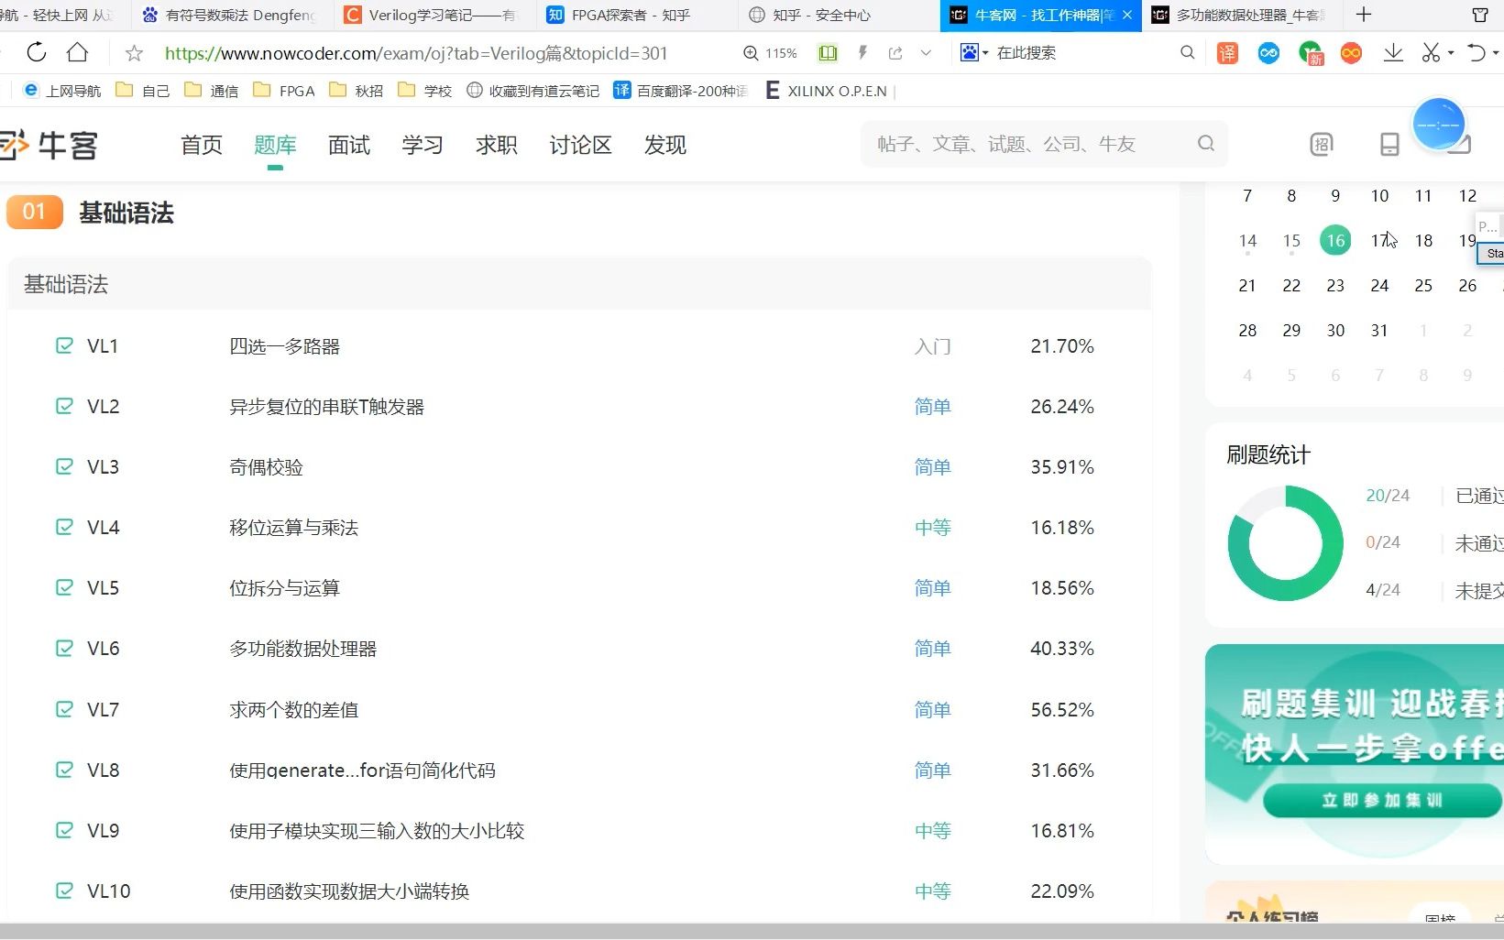Screen dimensions: 1504x940
Task: Click the green checkmark beside VL1
Action: (x=63, y=345)
